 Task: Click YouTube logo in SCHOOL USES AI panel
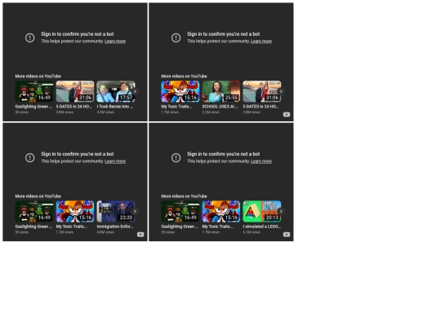point(287,115)
